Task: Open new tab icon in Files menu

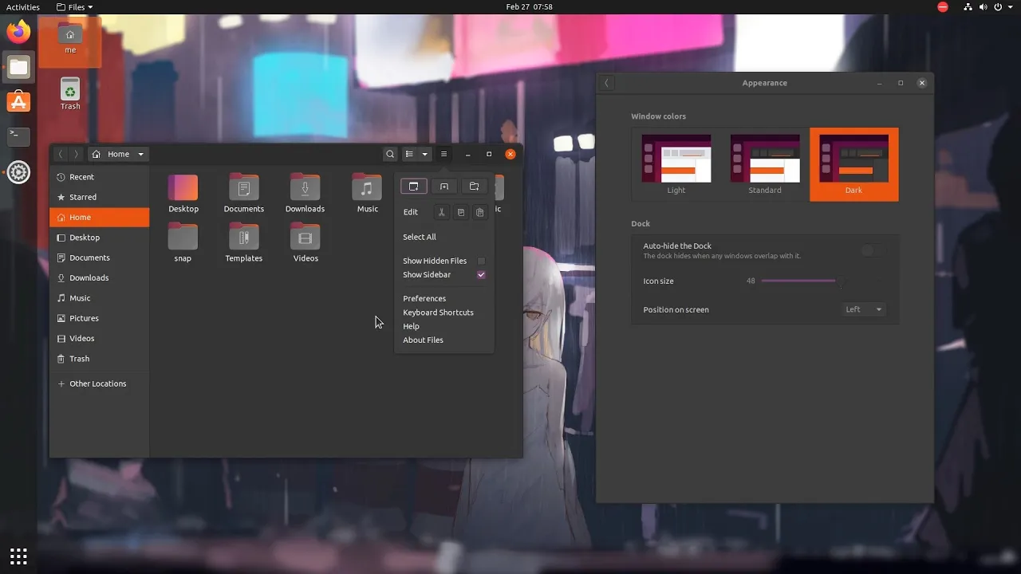Action: [444, 187]
